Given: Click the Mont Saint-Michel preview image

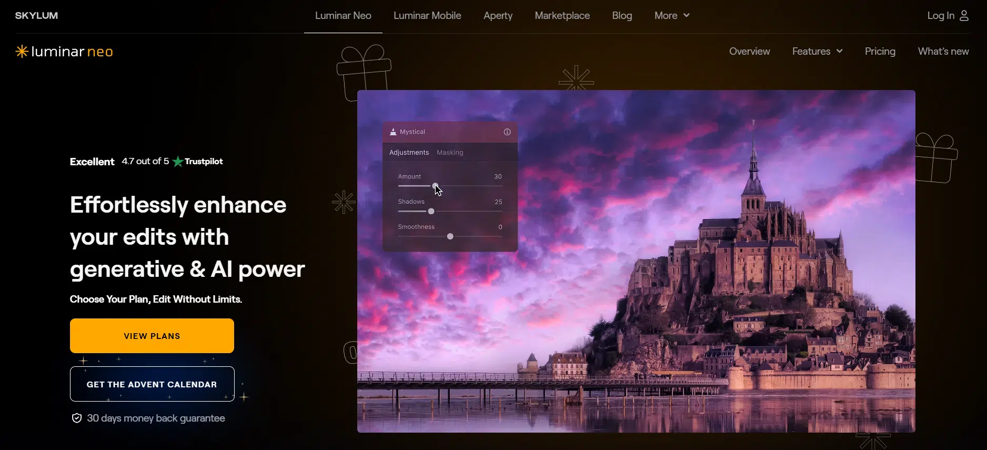Looking at the screenshot, I should 684,316.
